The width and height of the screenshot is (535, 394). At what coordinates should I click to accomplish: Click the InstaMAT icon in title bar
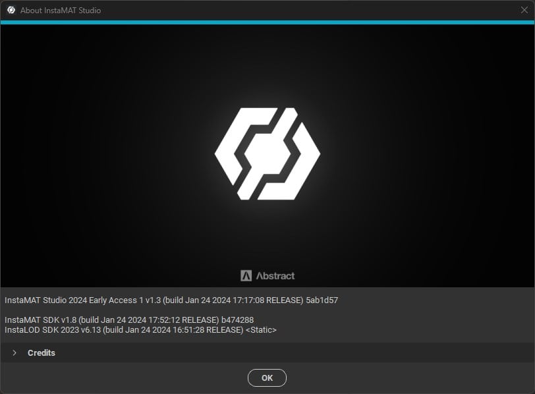pyautogui.click(x=11, y=11)
